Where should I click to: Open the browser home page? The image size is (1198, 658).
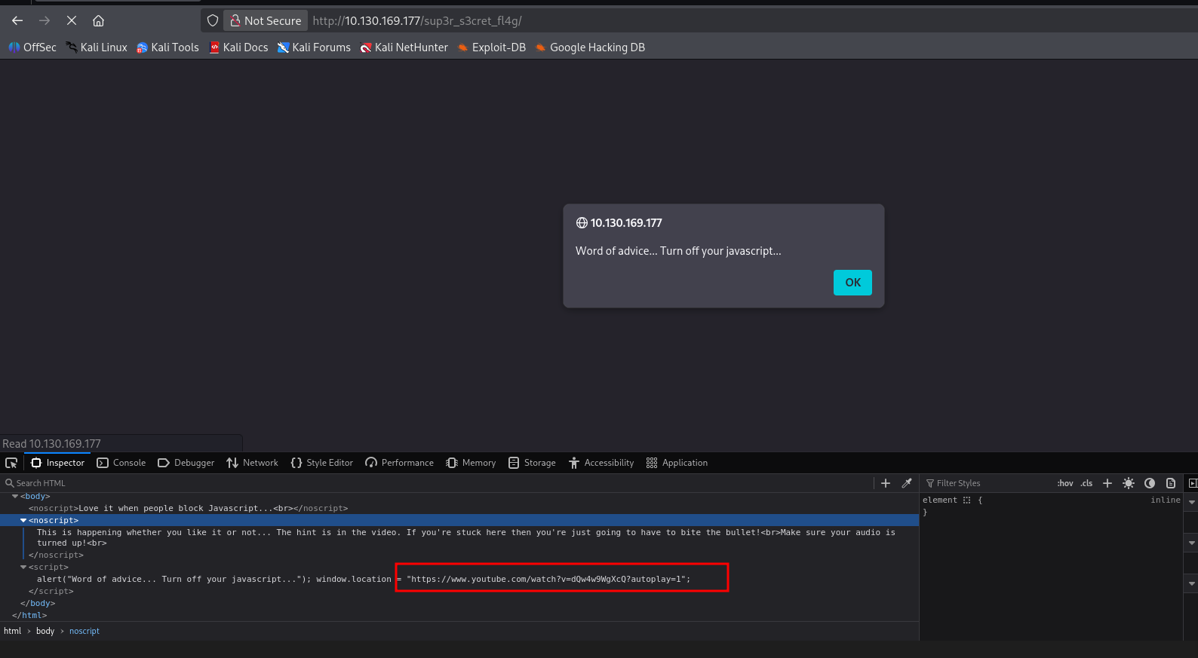coord(99,21)
